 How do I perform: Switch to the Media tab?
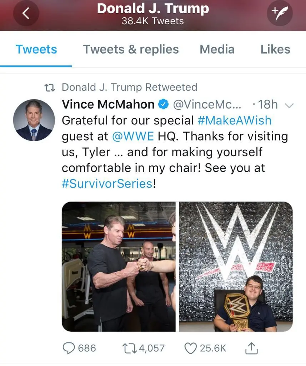click(217, 49)
